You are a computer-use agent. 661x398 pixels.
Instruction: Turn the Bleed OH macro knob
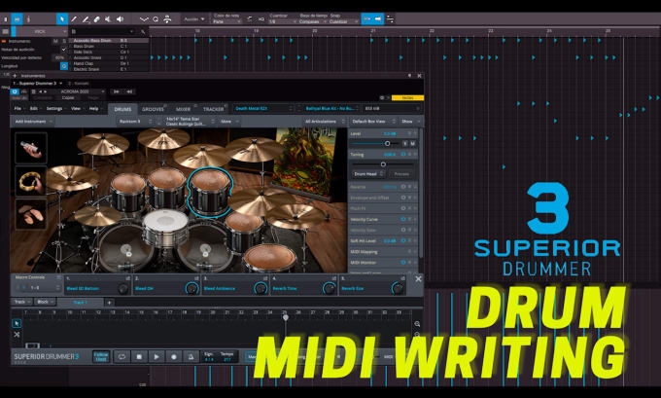pos(191,288)
